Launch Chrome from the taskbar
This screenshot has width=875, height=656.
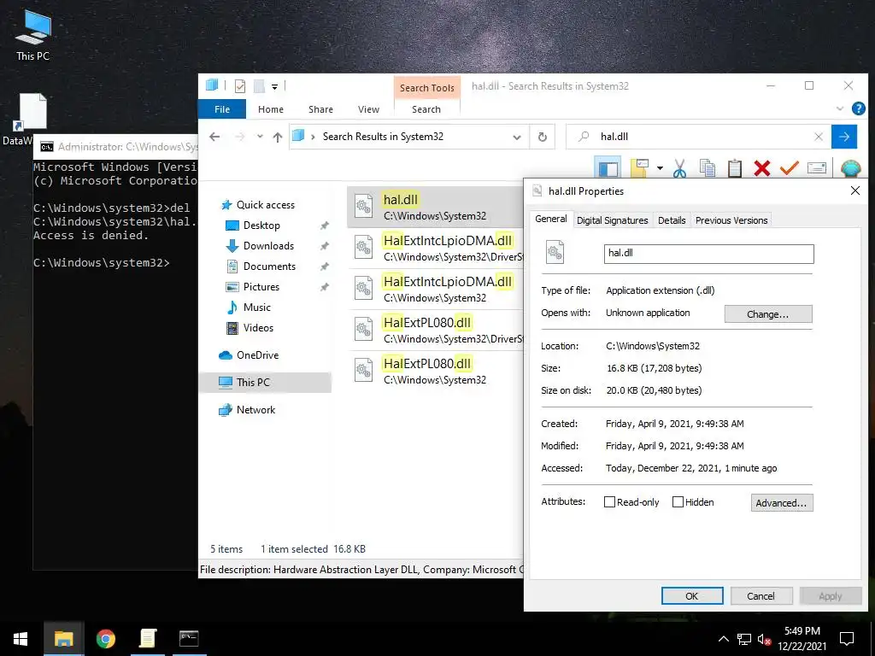pos(105,639)
